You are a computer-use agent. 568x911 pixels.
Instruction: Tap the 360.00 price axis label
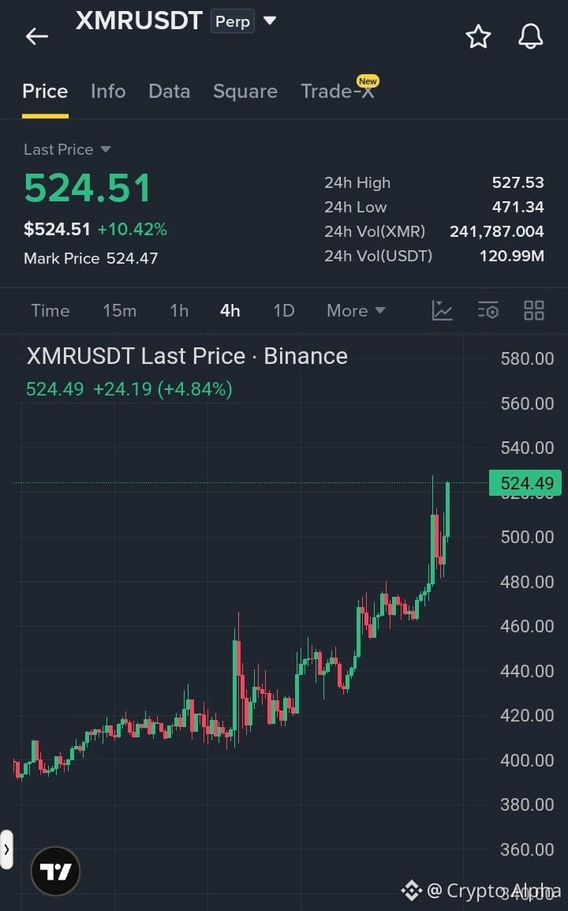(x=527, y=849)
